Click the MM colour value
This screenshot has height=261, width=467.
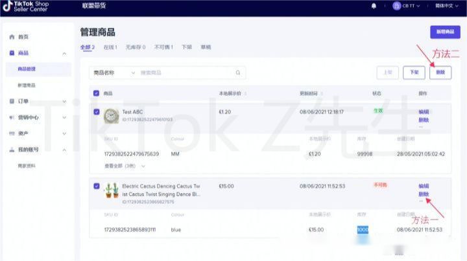175,154
